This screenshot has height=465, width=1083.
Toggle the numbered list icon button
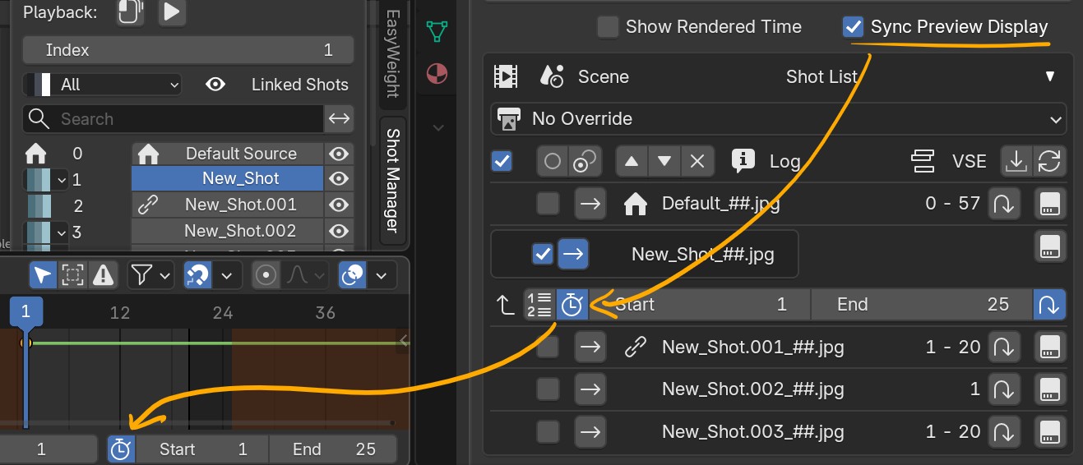(539, 305)
